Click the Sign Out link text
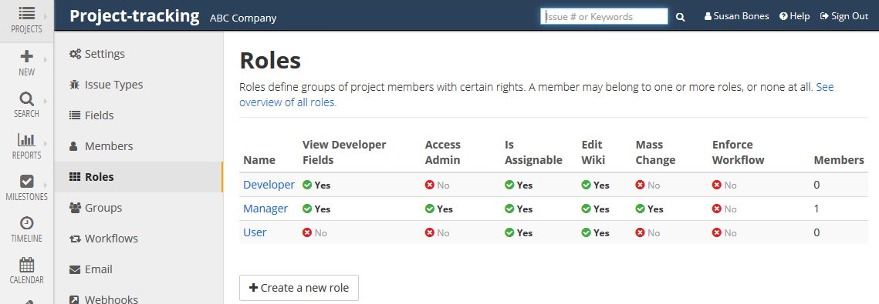The height and width of the screenshot is (304, 879). pyautogui.click(x=850, y=16)
